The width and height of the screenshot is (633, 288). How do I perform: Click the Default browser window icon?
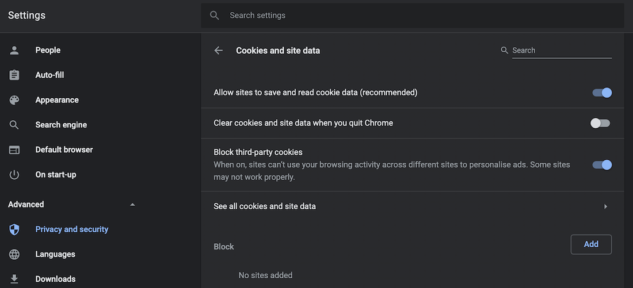coord(14,150)
